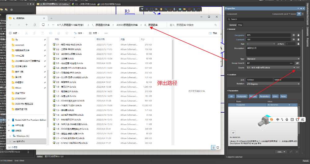Open the Sogou soft keyboard icon
310x164 pixels.
292,119
